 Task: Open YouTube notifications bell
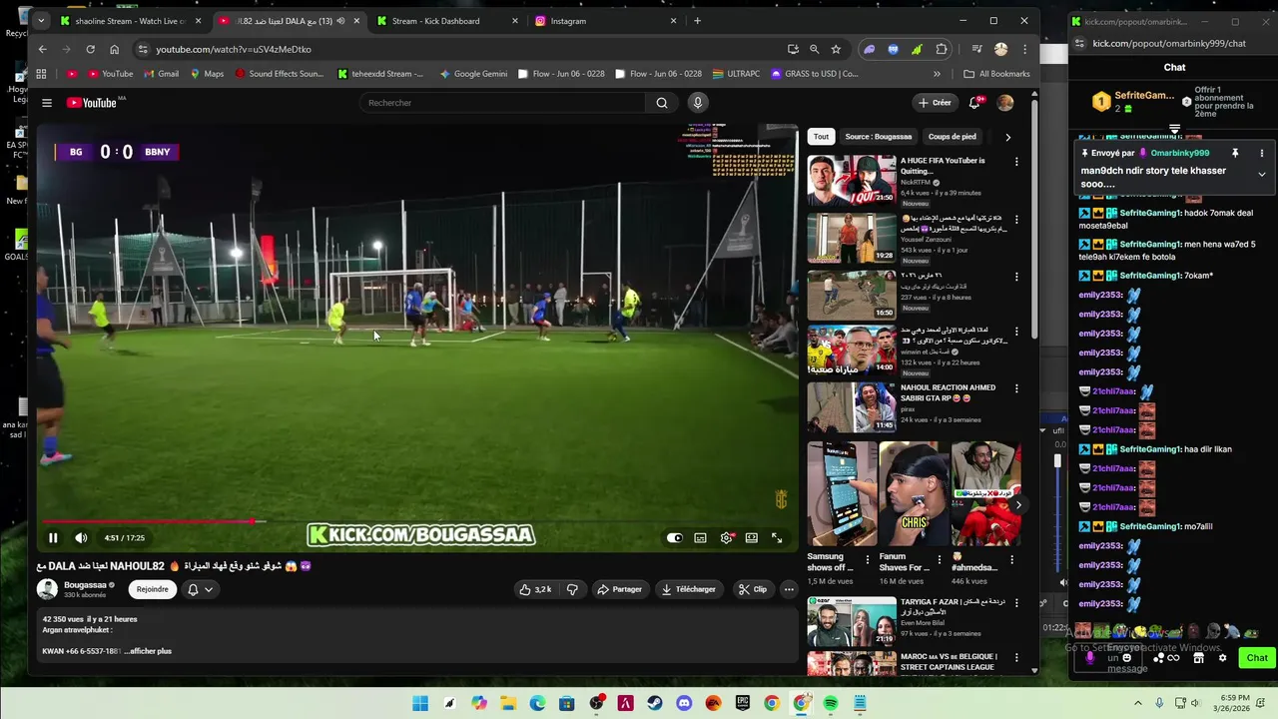coord(974,103)
